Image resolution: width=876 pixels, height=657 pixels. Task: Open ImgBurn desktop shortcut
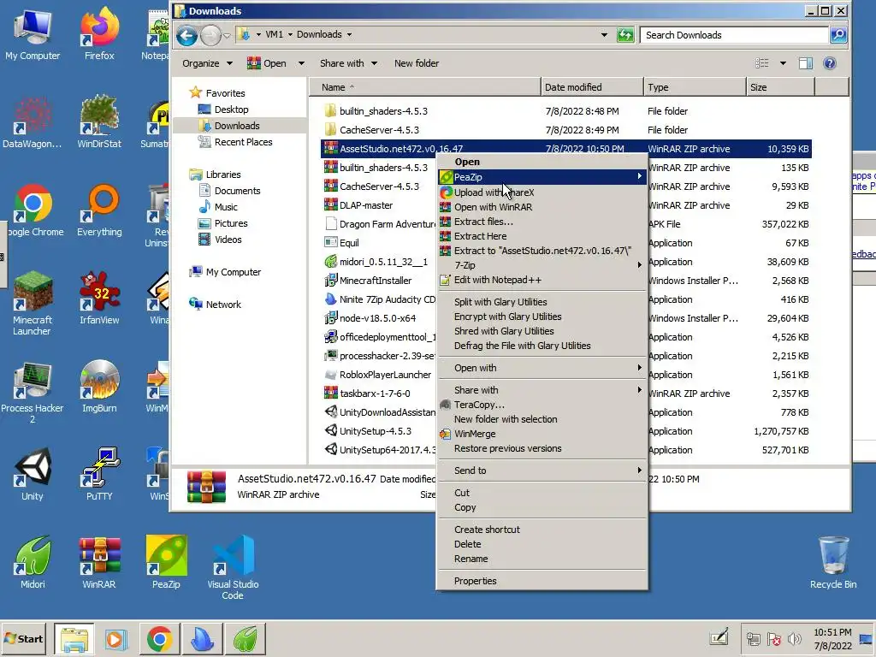pos(99,386)
